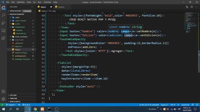This screenshot has height=112, width=200.
Task: Click the editor vertical scrollbar
Action: (x=199, y=62)
